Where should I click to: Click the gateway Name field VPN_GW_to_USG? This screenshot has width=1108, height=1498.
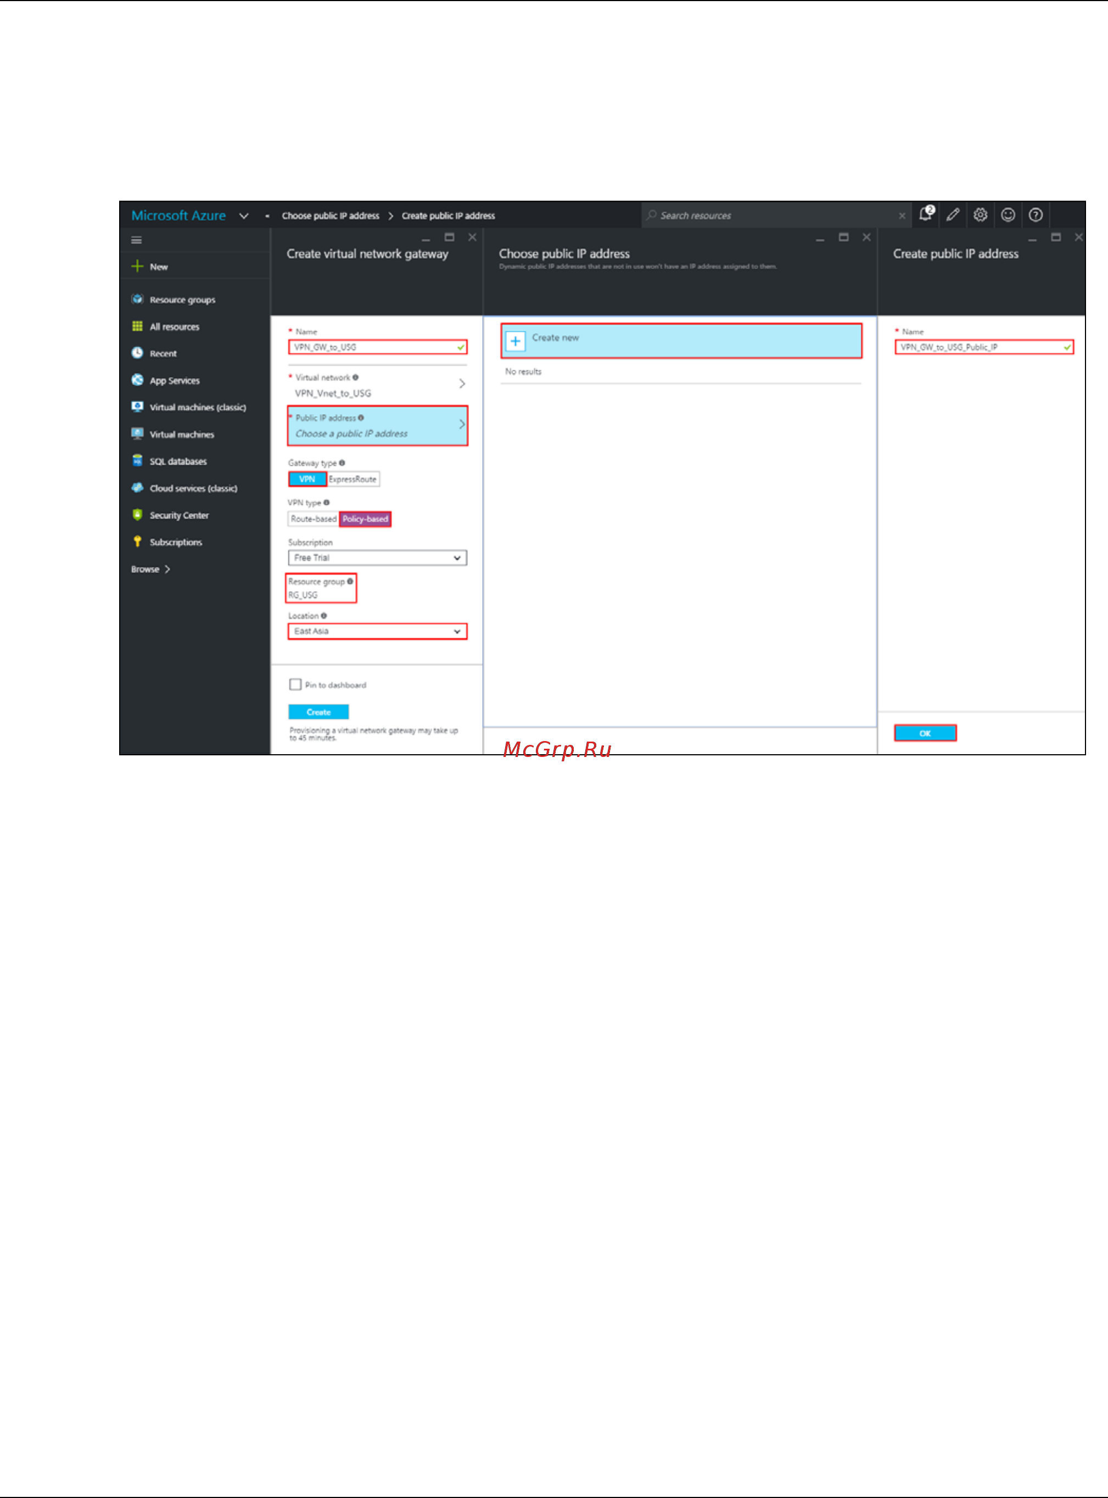(378, 347)
